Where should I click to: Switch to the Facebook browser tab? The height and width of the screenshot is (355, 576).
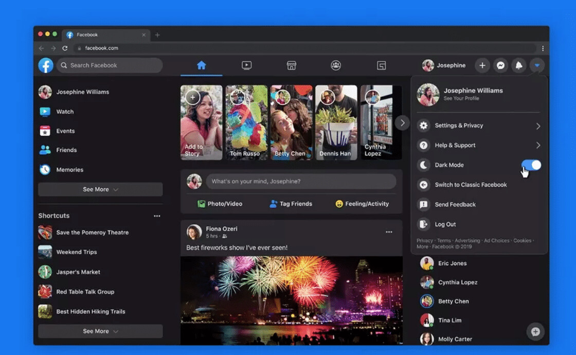[x=106, y=35]
